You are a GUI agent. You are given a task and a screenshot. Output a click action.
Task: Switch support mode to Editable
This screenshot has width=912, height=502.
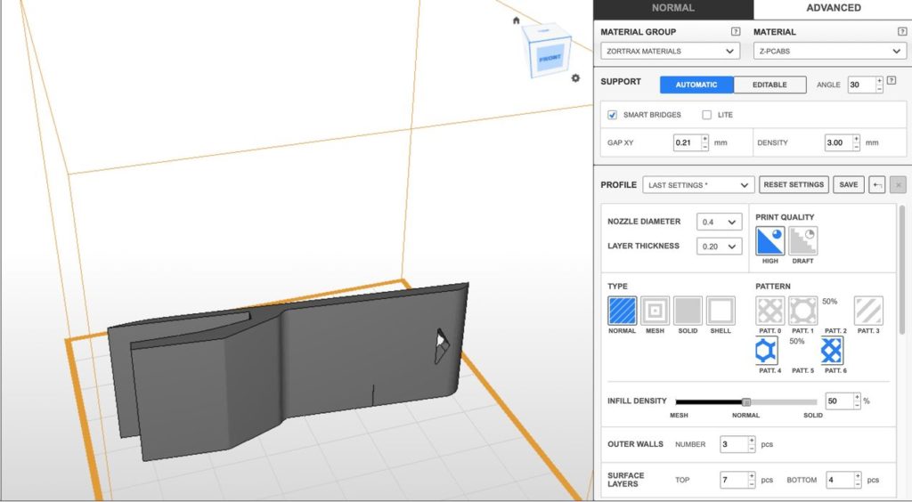click(769, 85)
